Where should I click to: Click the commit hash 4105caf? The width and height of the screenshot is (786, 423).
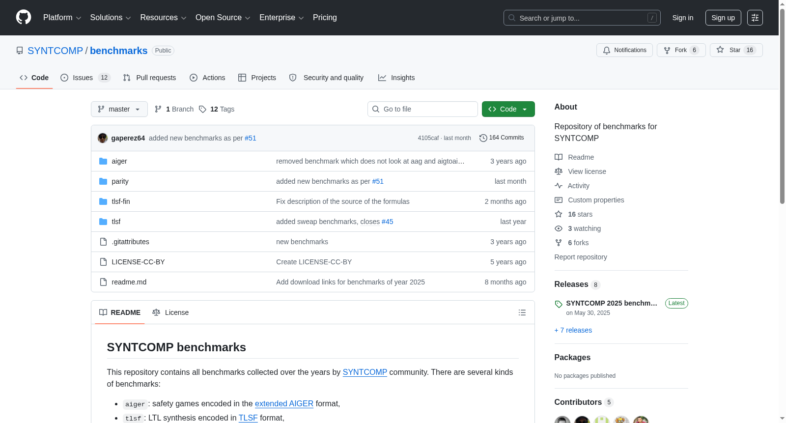point(428,138)
